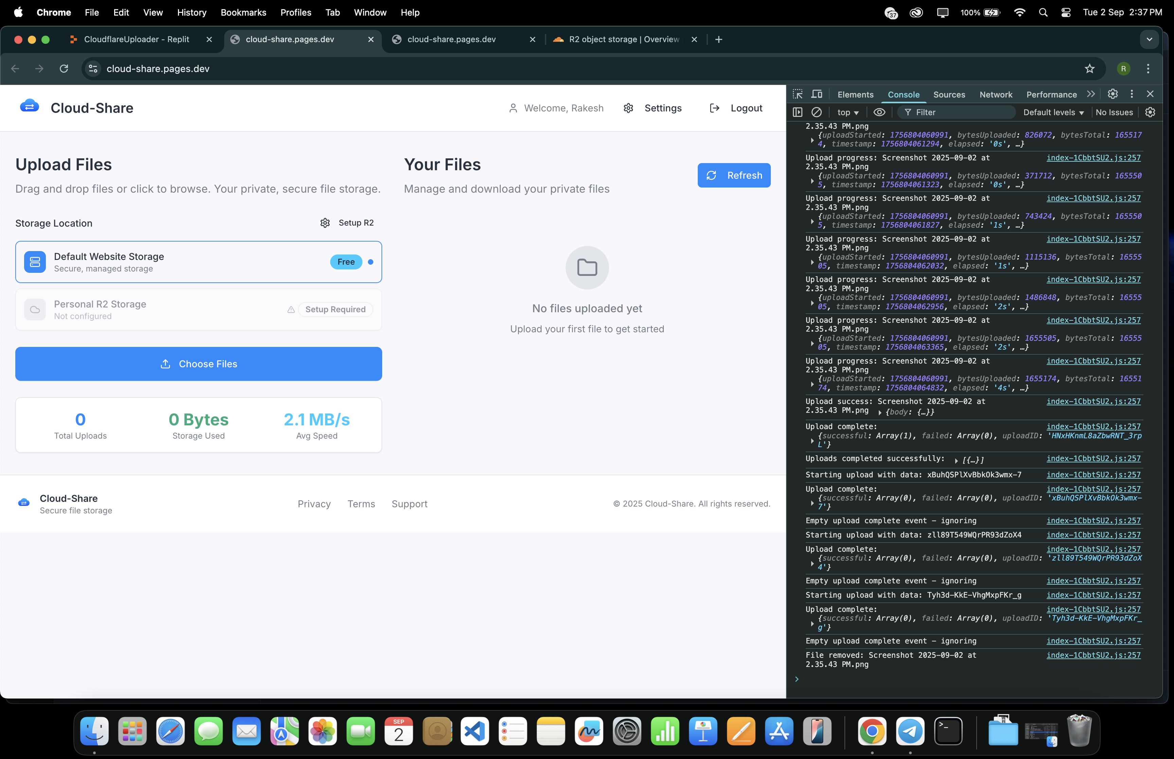The image size is (1174, 759).
Task: Click the Free badge on Default Website Storage
Action: (346, 262)
